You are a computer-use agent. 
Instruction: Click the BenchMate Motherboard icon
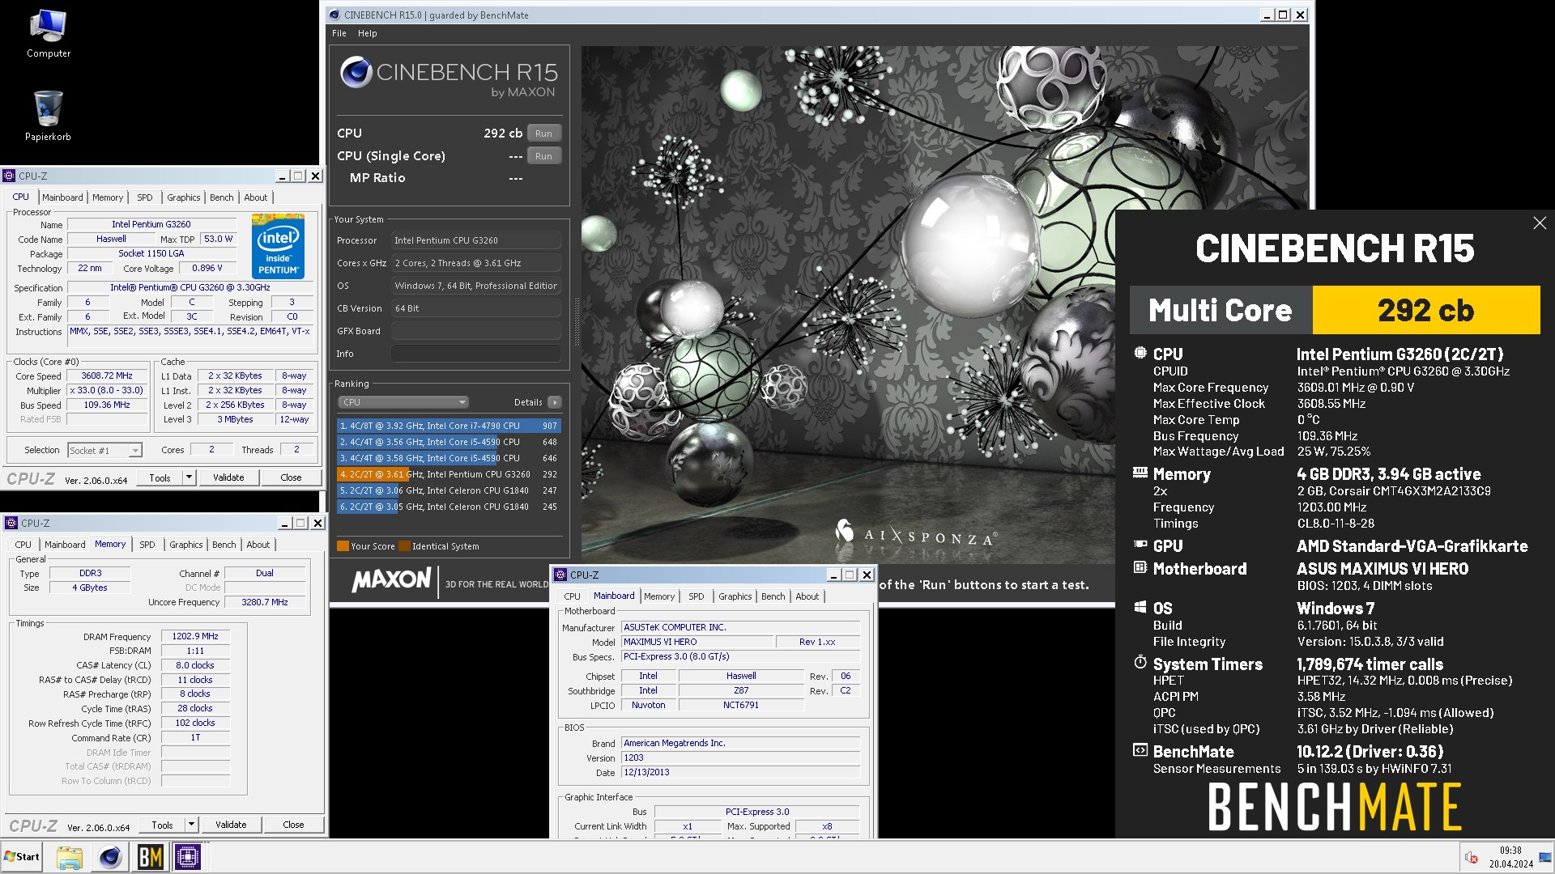click(x=1140, y=568)
